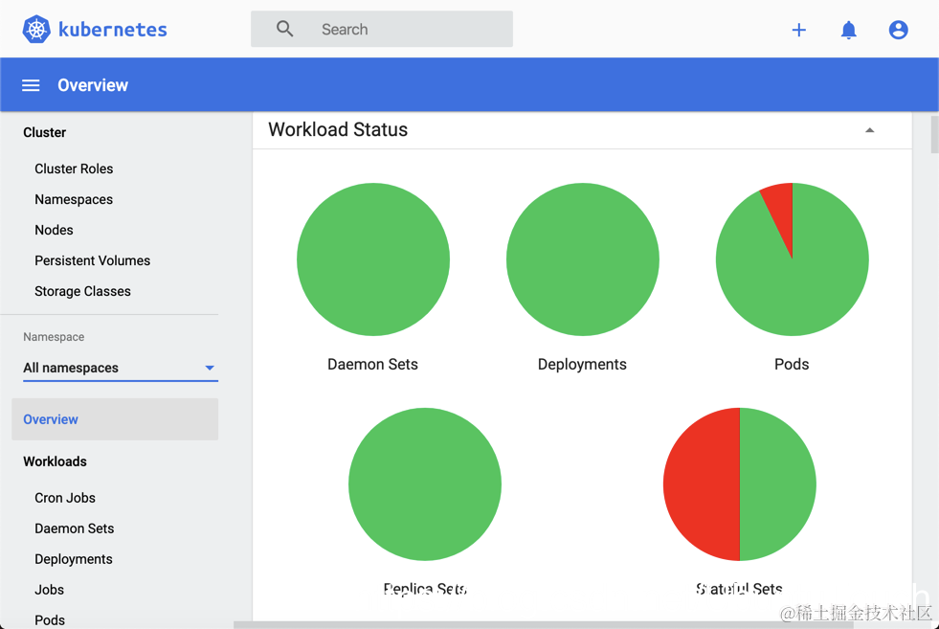Open Nodes in the sidebar
This screenshot has height=629, width=939.
(54, 230)
